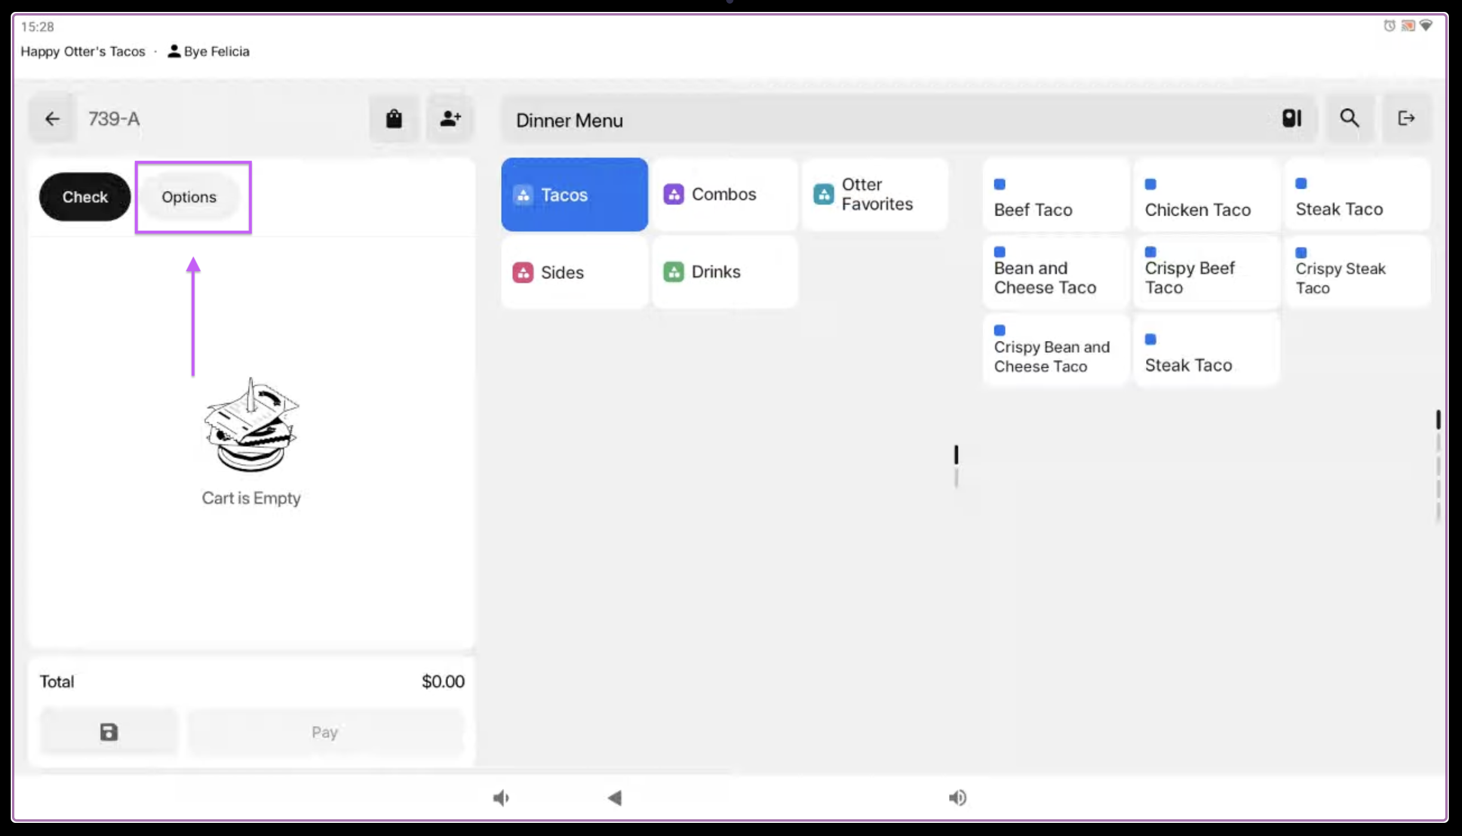Click the Pay button

(x=325, y=732)
